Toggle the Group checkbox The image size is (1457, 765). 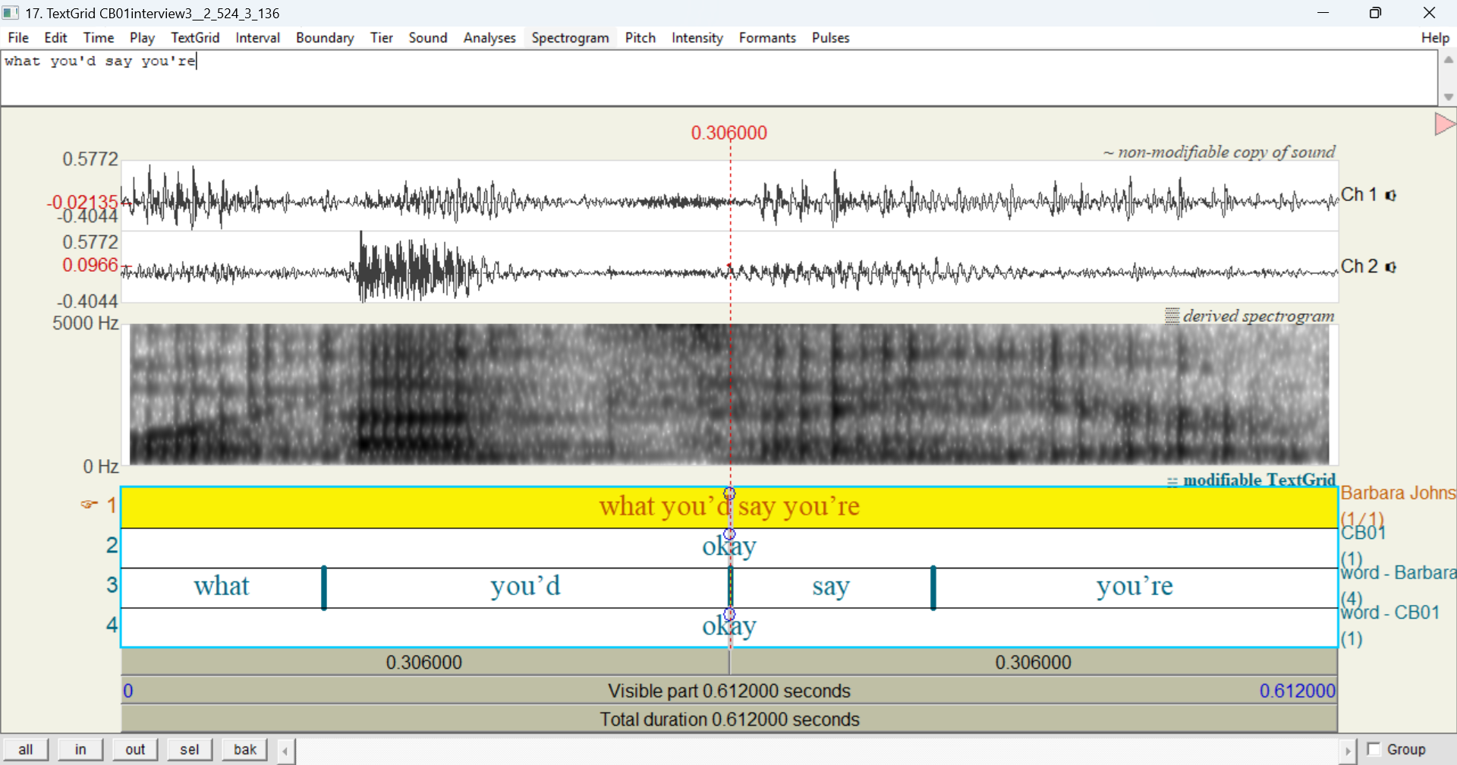click(1374, 749)
